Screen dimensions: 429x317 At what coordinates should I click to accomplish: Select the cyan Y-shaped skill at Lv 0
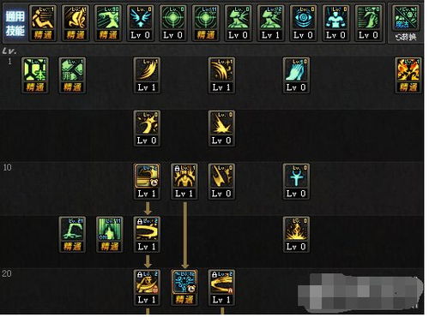pos(296,182)
